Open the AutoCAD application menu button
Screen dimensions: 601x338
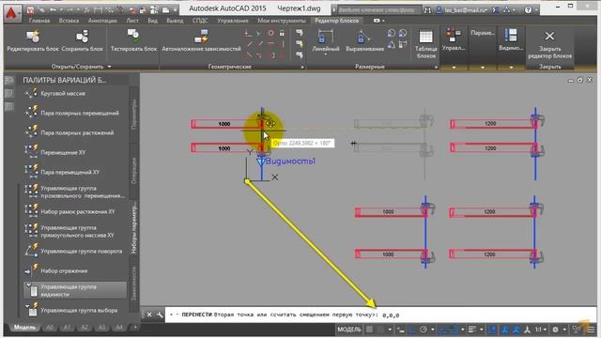point(12,13)
